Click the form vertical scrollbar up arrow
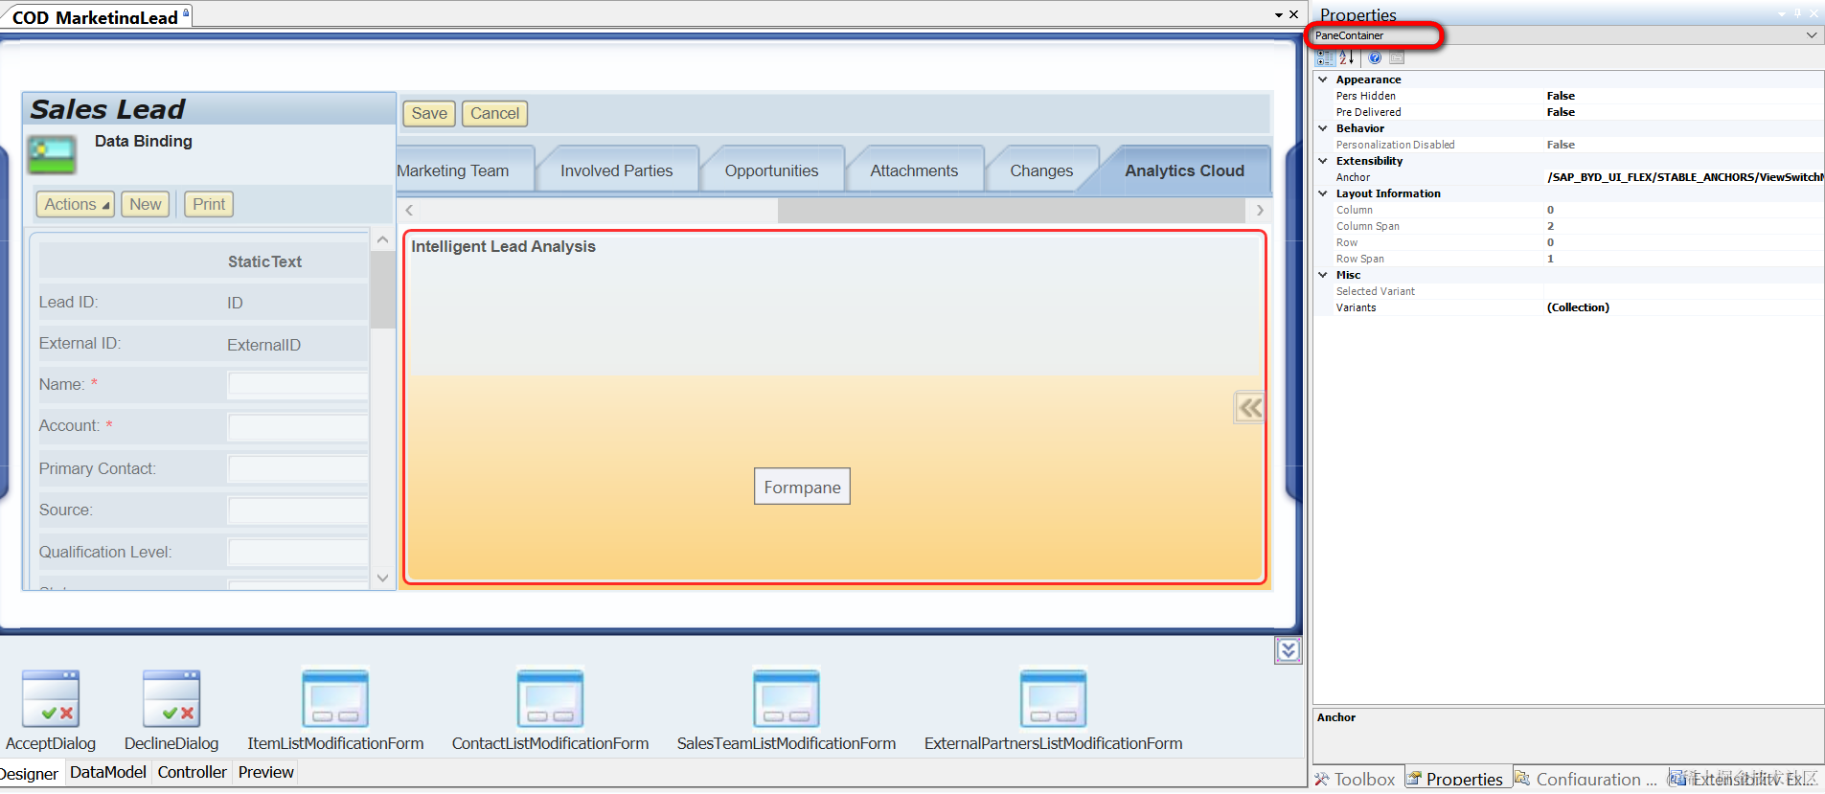Screen dimensions: 1825x794 pos(382,239)
